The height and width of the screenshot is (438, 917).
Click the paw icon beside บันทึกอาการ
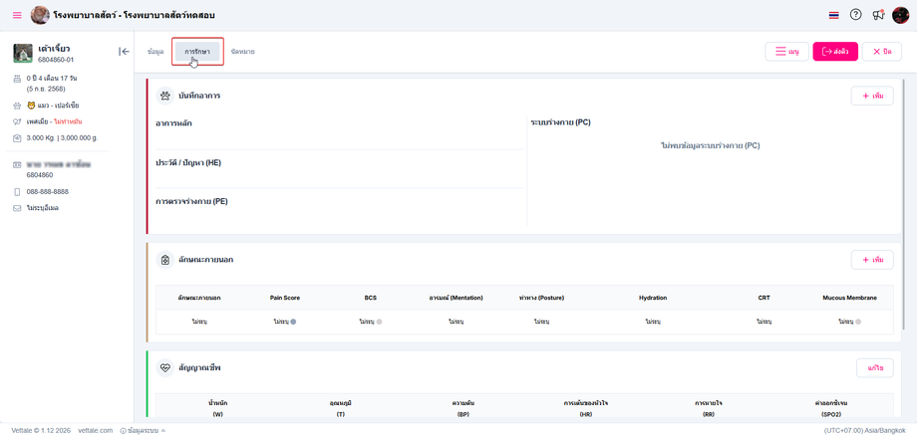(165, 96)
